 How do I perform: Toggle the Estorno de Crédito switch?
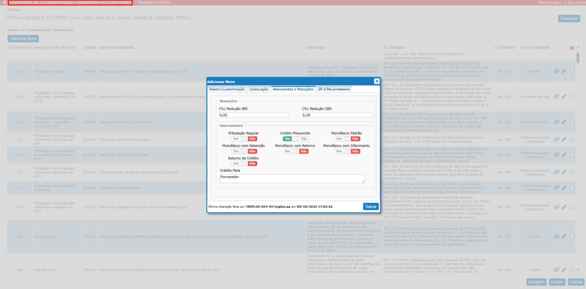(x=244, y=164)
